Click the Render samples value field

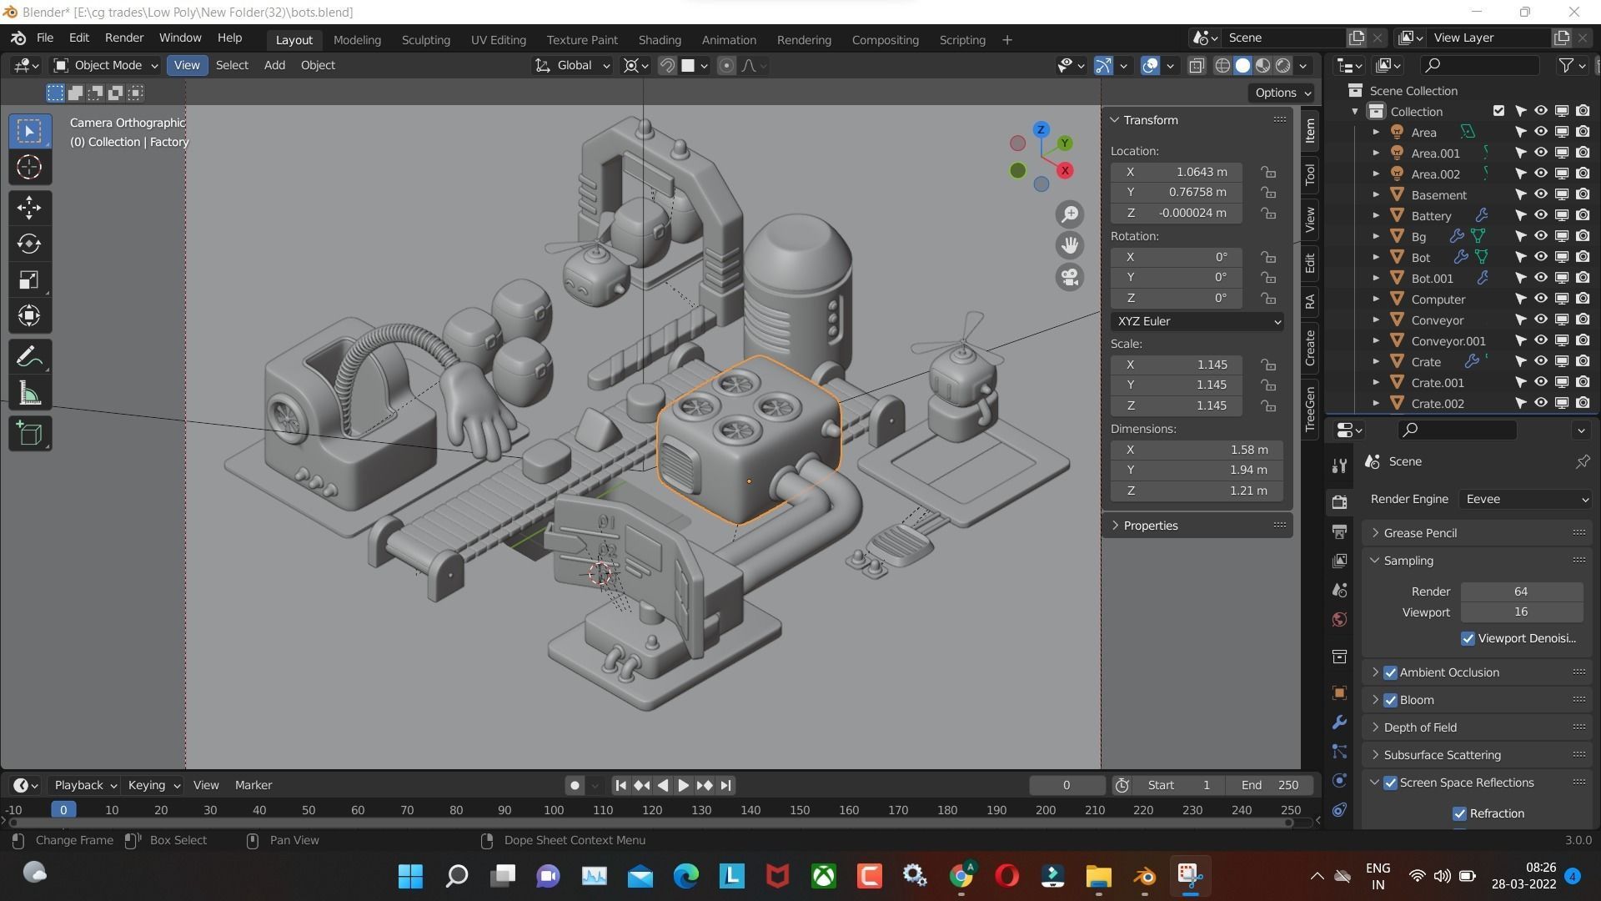click(x=1521, y=591)
